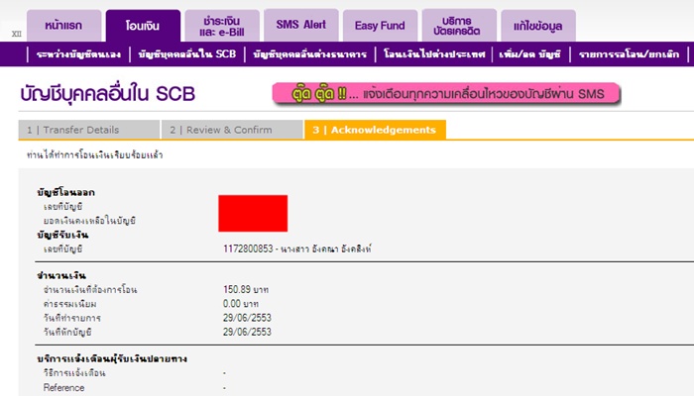The height and width of the screenshot is (396, 694).
Task: Click recipient account 1172800853 text
Action: coord(297,248)
